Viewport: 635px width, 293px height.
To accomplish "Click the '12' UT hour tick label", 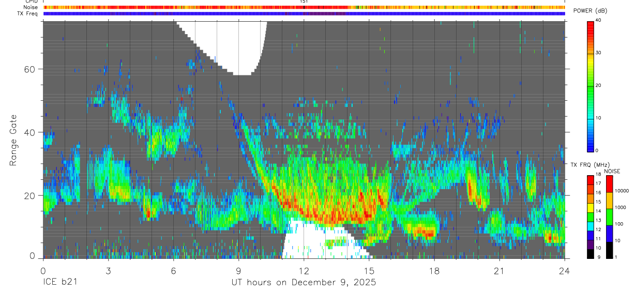I will (304, 271).
